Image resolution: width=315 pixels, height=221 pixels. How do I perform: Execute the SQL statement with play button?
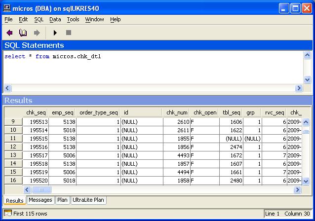[x=55, y=33]
